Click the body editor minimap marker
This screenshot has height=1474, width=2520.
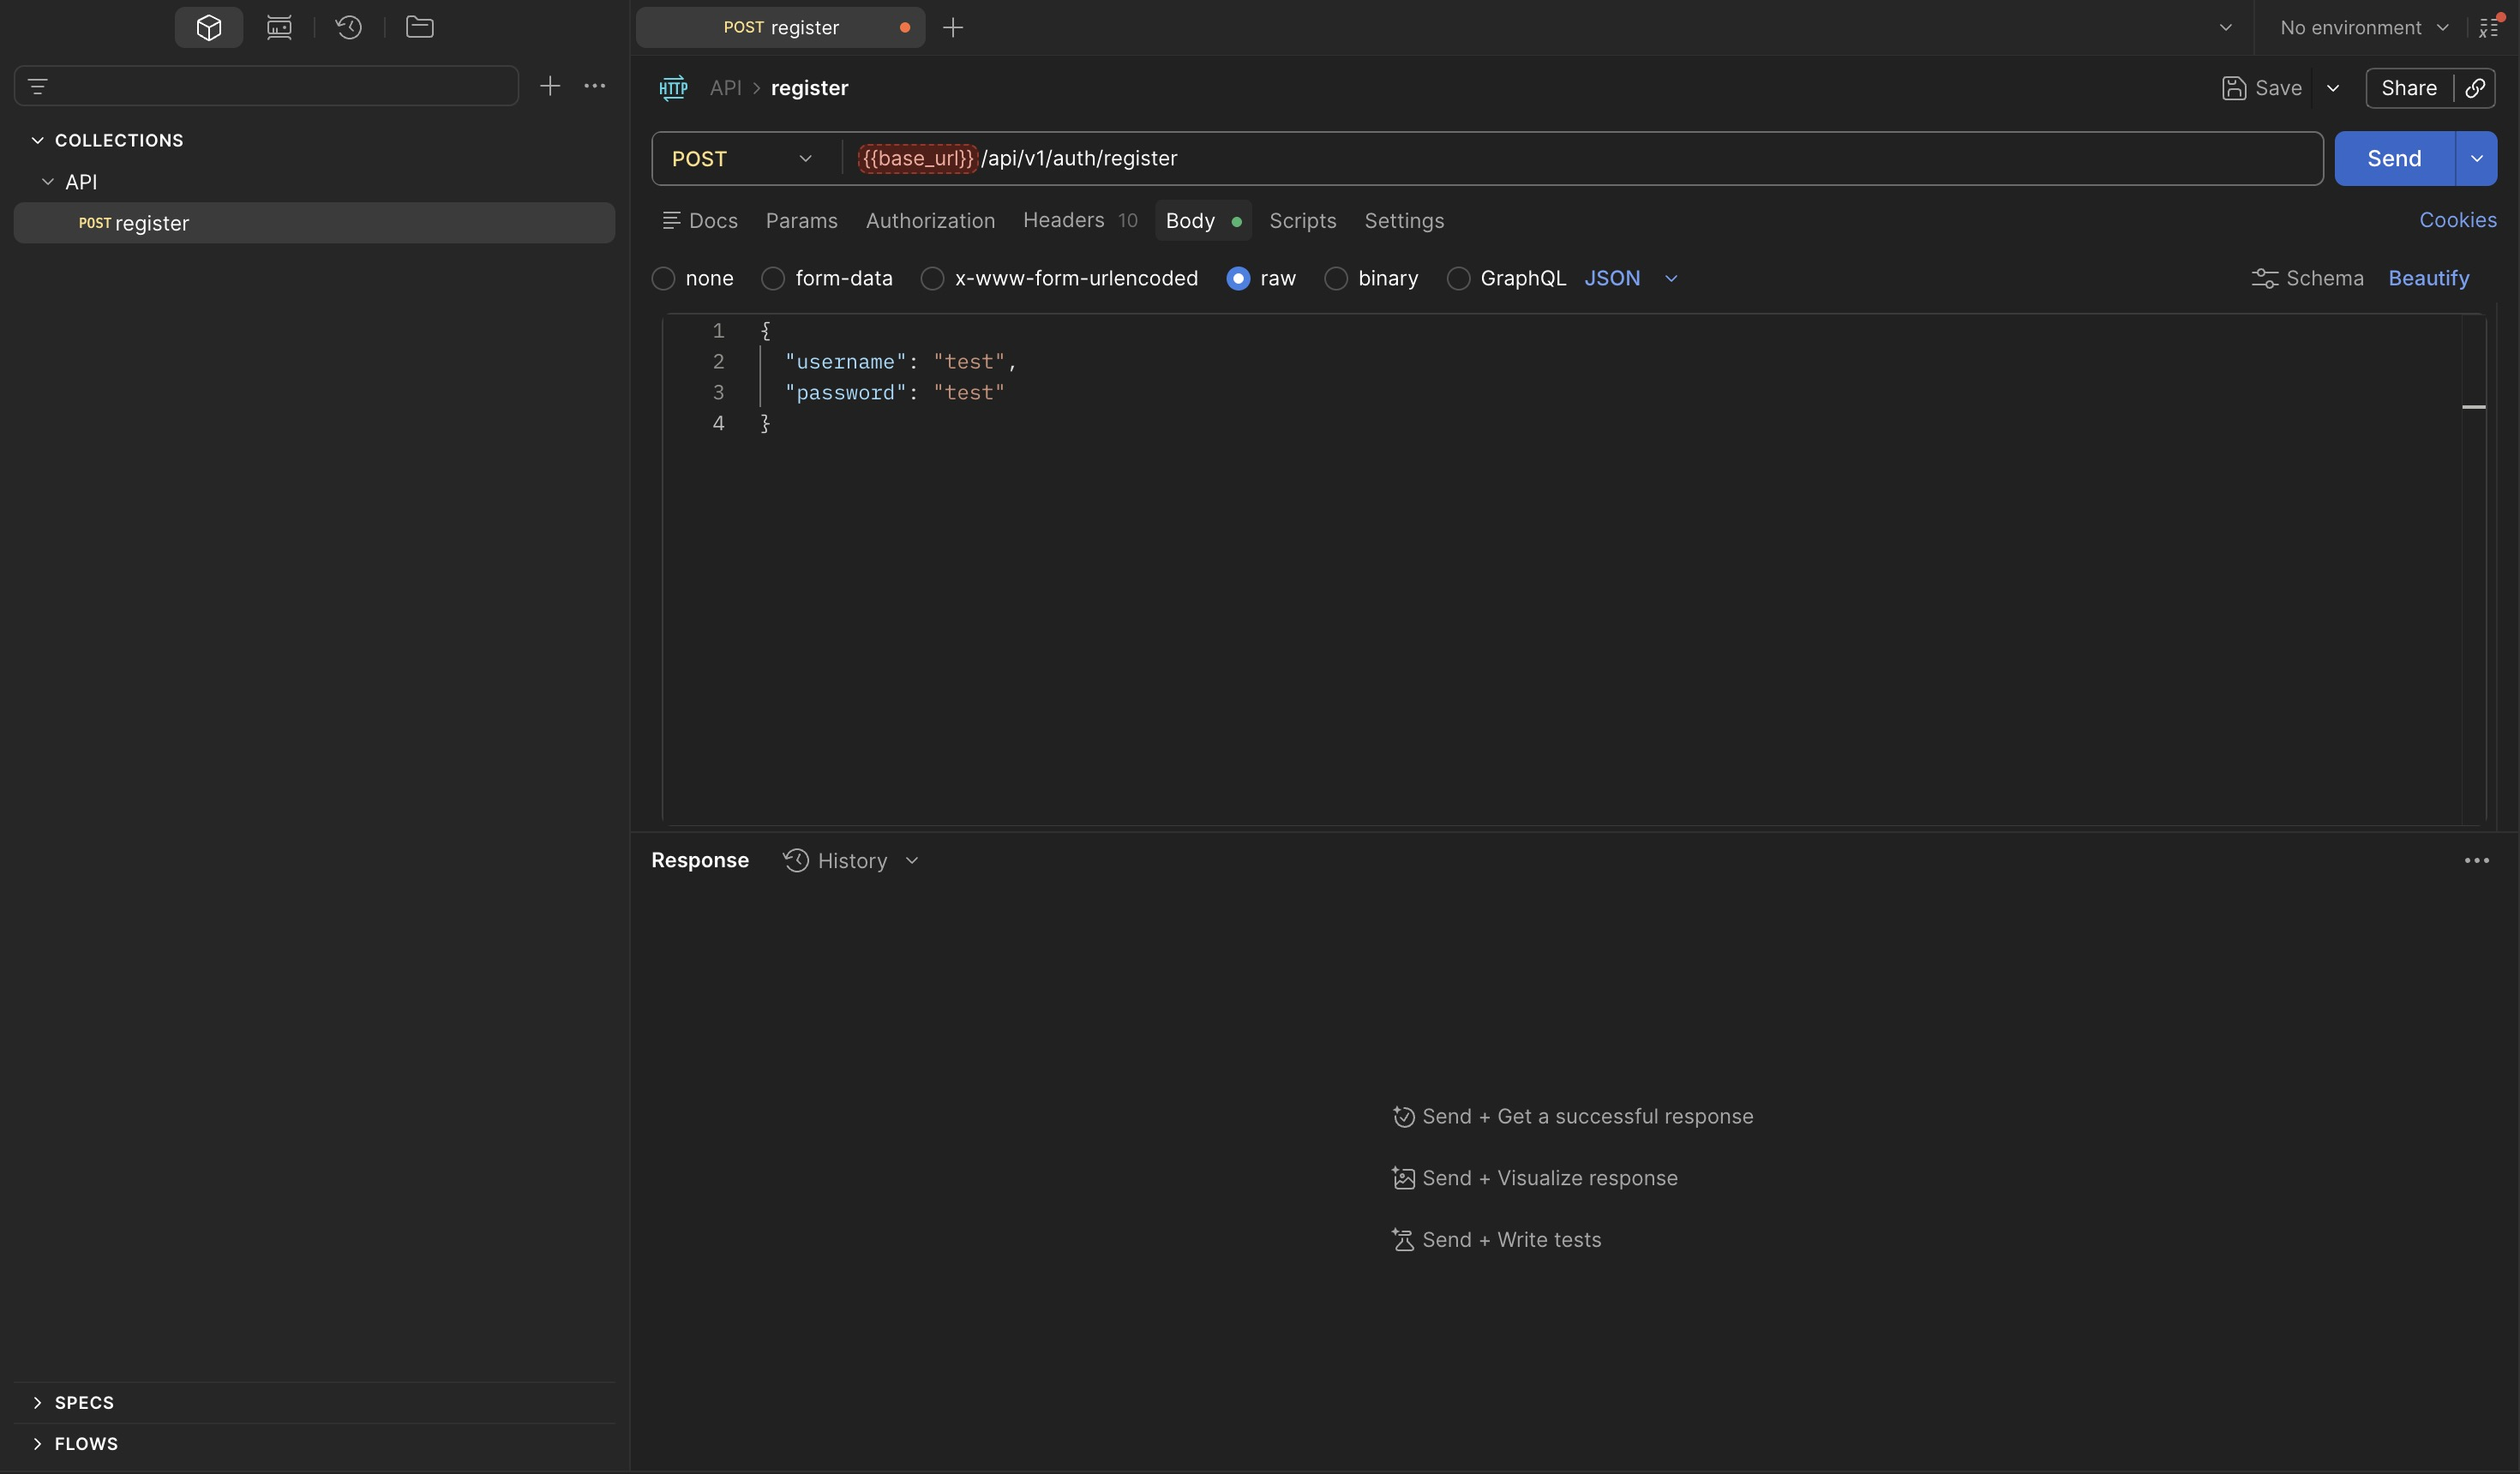(2474, 407)
